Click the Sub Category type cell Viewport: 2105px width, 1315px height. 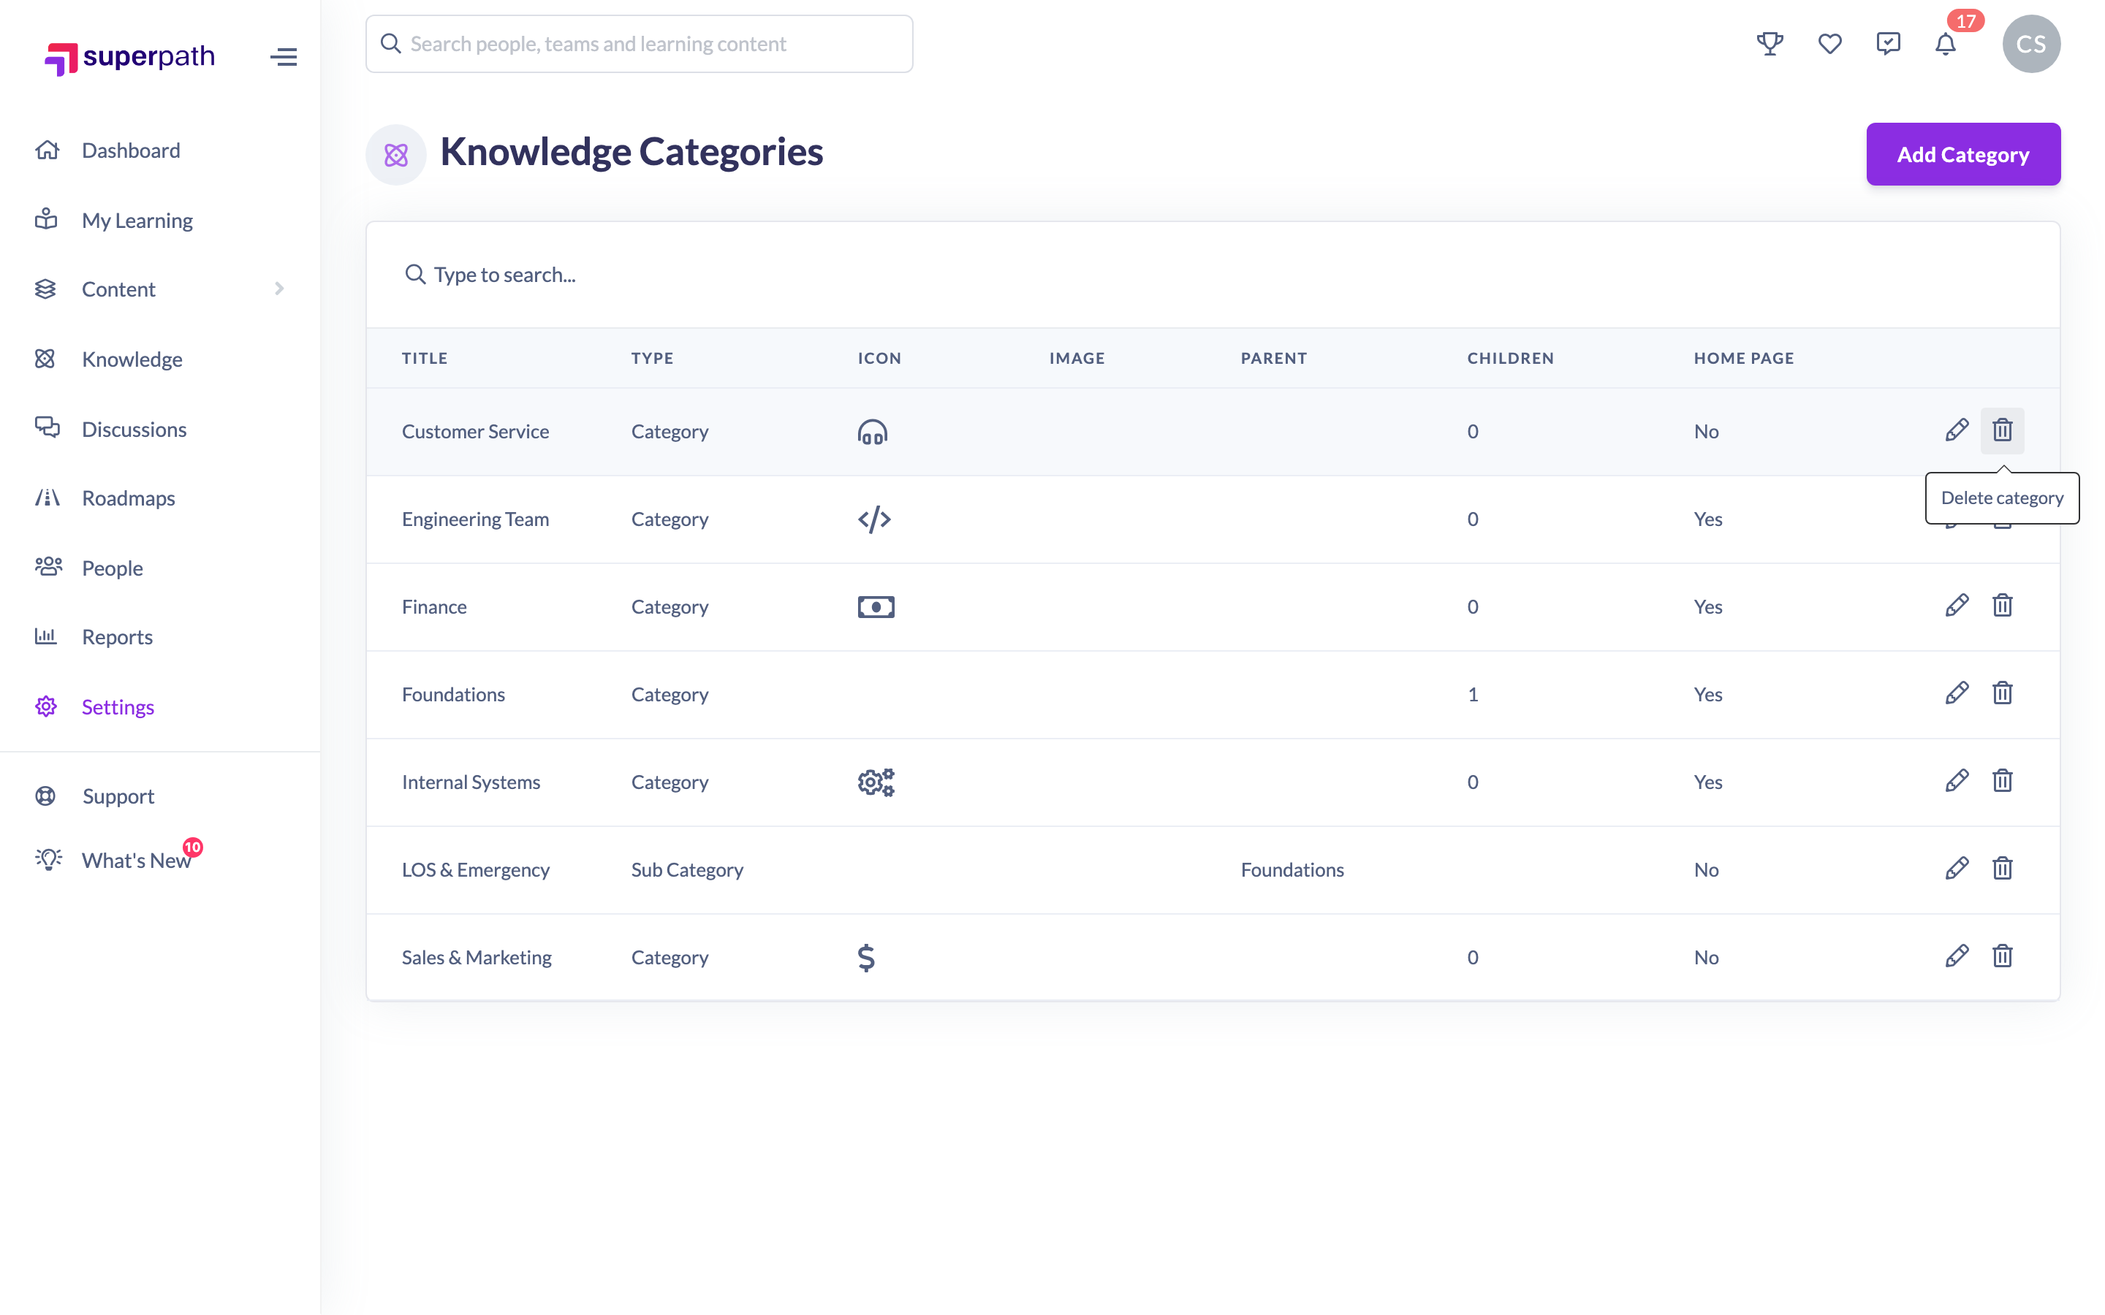pos(687,869)
